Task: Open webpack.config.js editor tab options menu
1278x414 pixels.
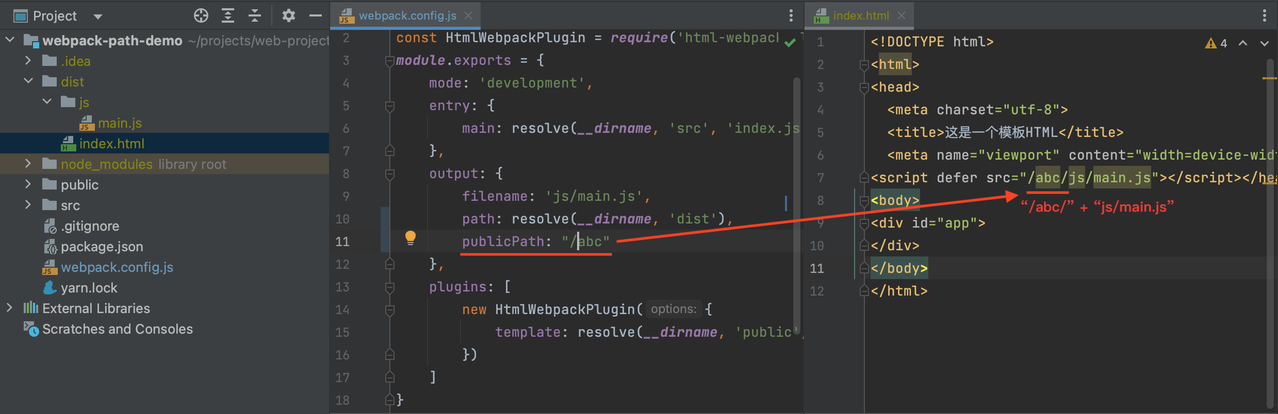Action: 791,16
